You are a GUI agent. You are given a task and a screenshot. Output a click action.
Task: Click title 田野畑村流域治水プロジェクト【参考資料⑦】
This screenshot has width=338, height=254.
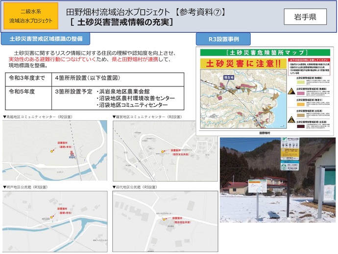click(x=146, y=12)
